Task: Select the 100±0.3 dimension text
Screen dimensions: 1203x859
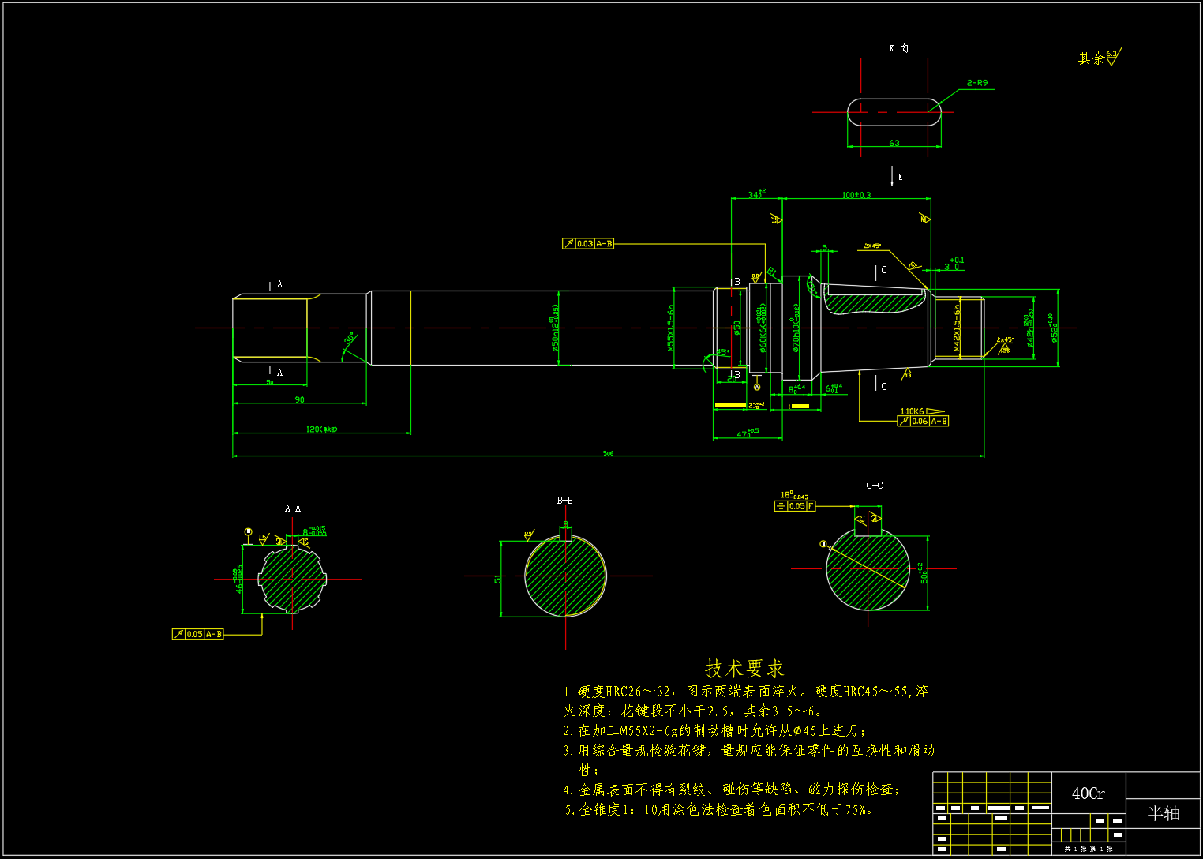Action: pyautogui.click(x=856, y=195)
